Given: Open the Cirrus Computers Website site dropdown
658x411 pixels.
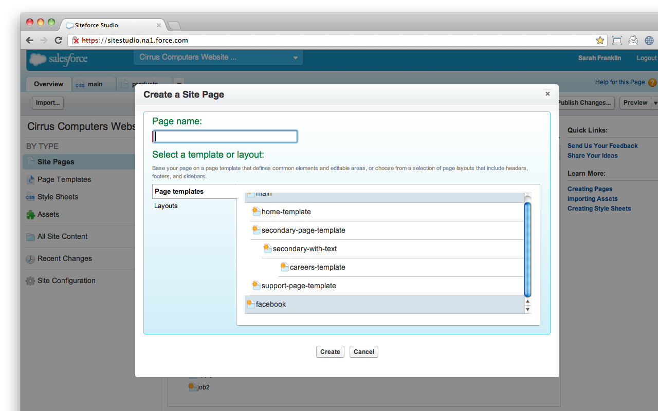Looking at the screenshot, I should click(x=218, y=58).
